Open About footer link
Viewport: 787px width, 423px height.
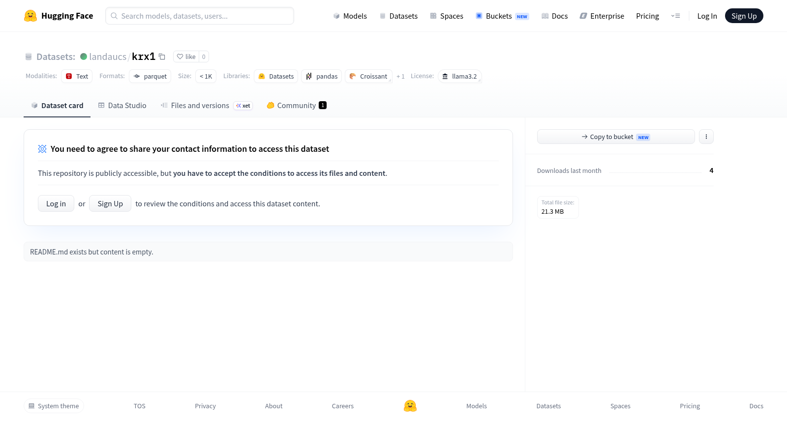pyautogui.click(x=273, y=406)
